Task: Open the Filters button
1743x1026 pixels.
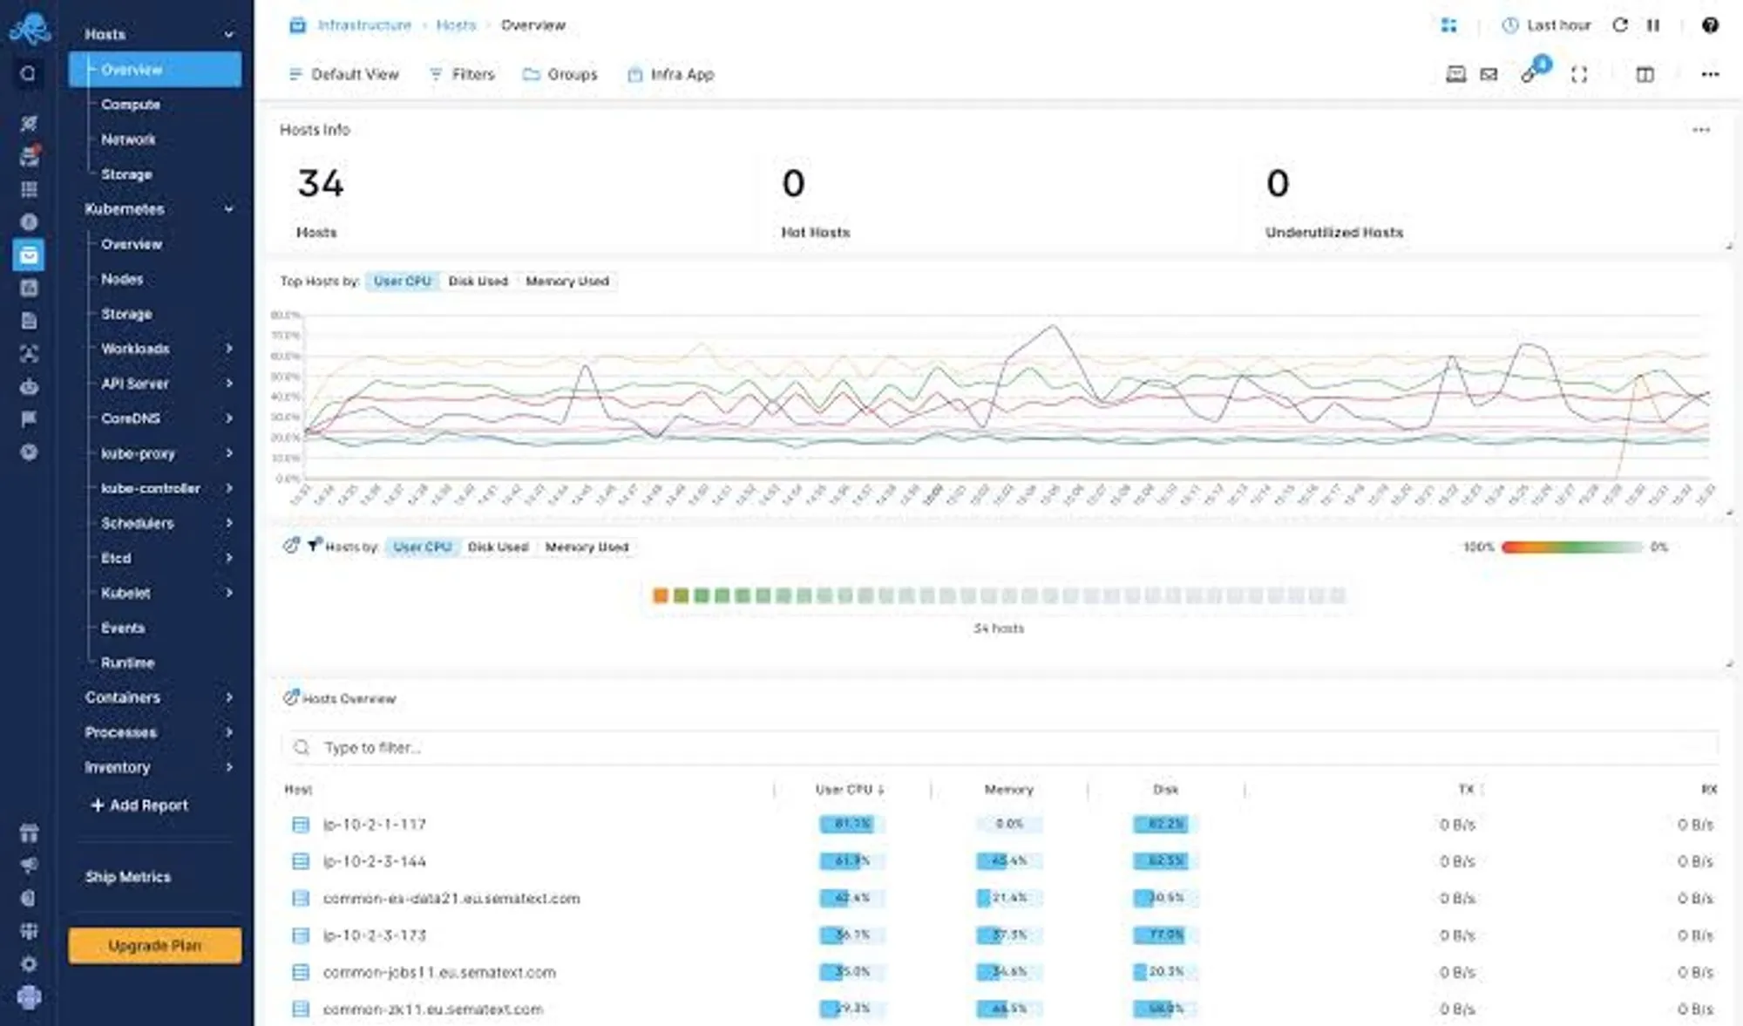Action: pyautogui.click(x=462, y=75)
